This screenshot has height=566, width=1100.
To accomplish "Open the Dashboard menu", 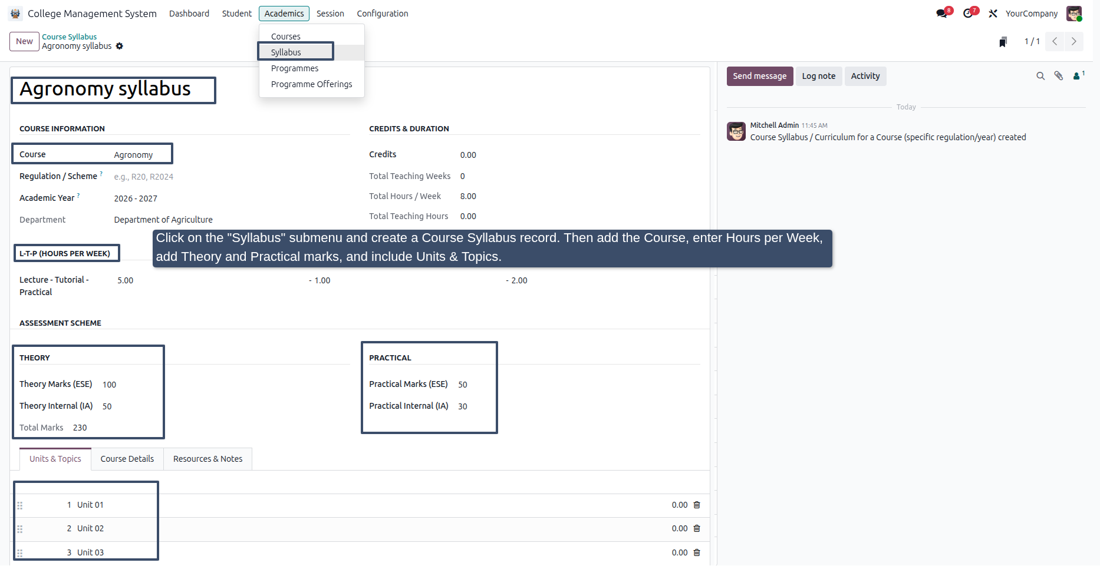I will pos(189,14).
